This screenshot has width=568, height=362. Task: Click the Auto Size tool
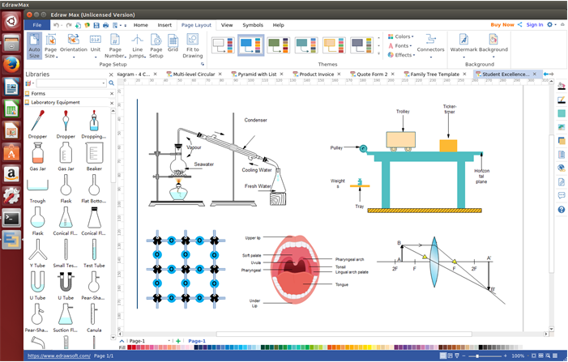point(34,45)
